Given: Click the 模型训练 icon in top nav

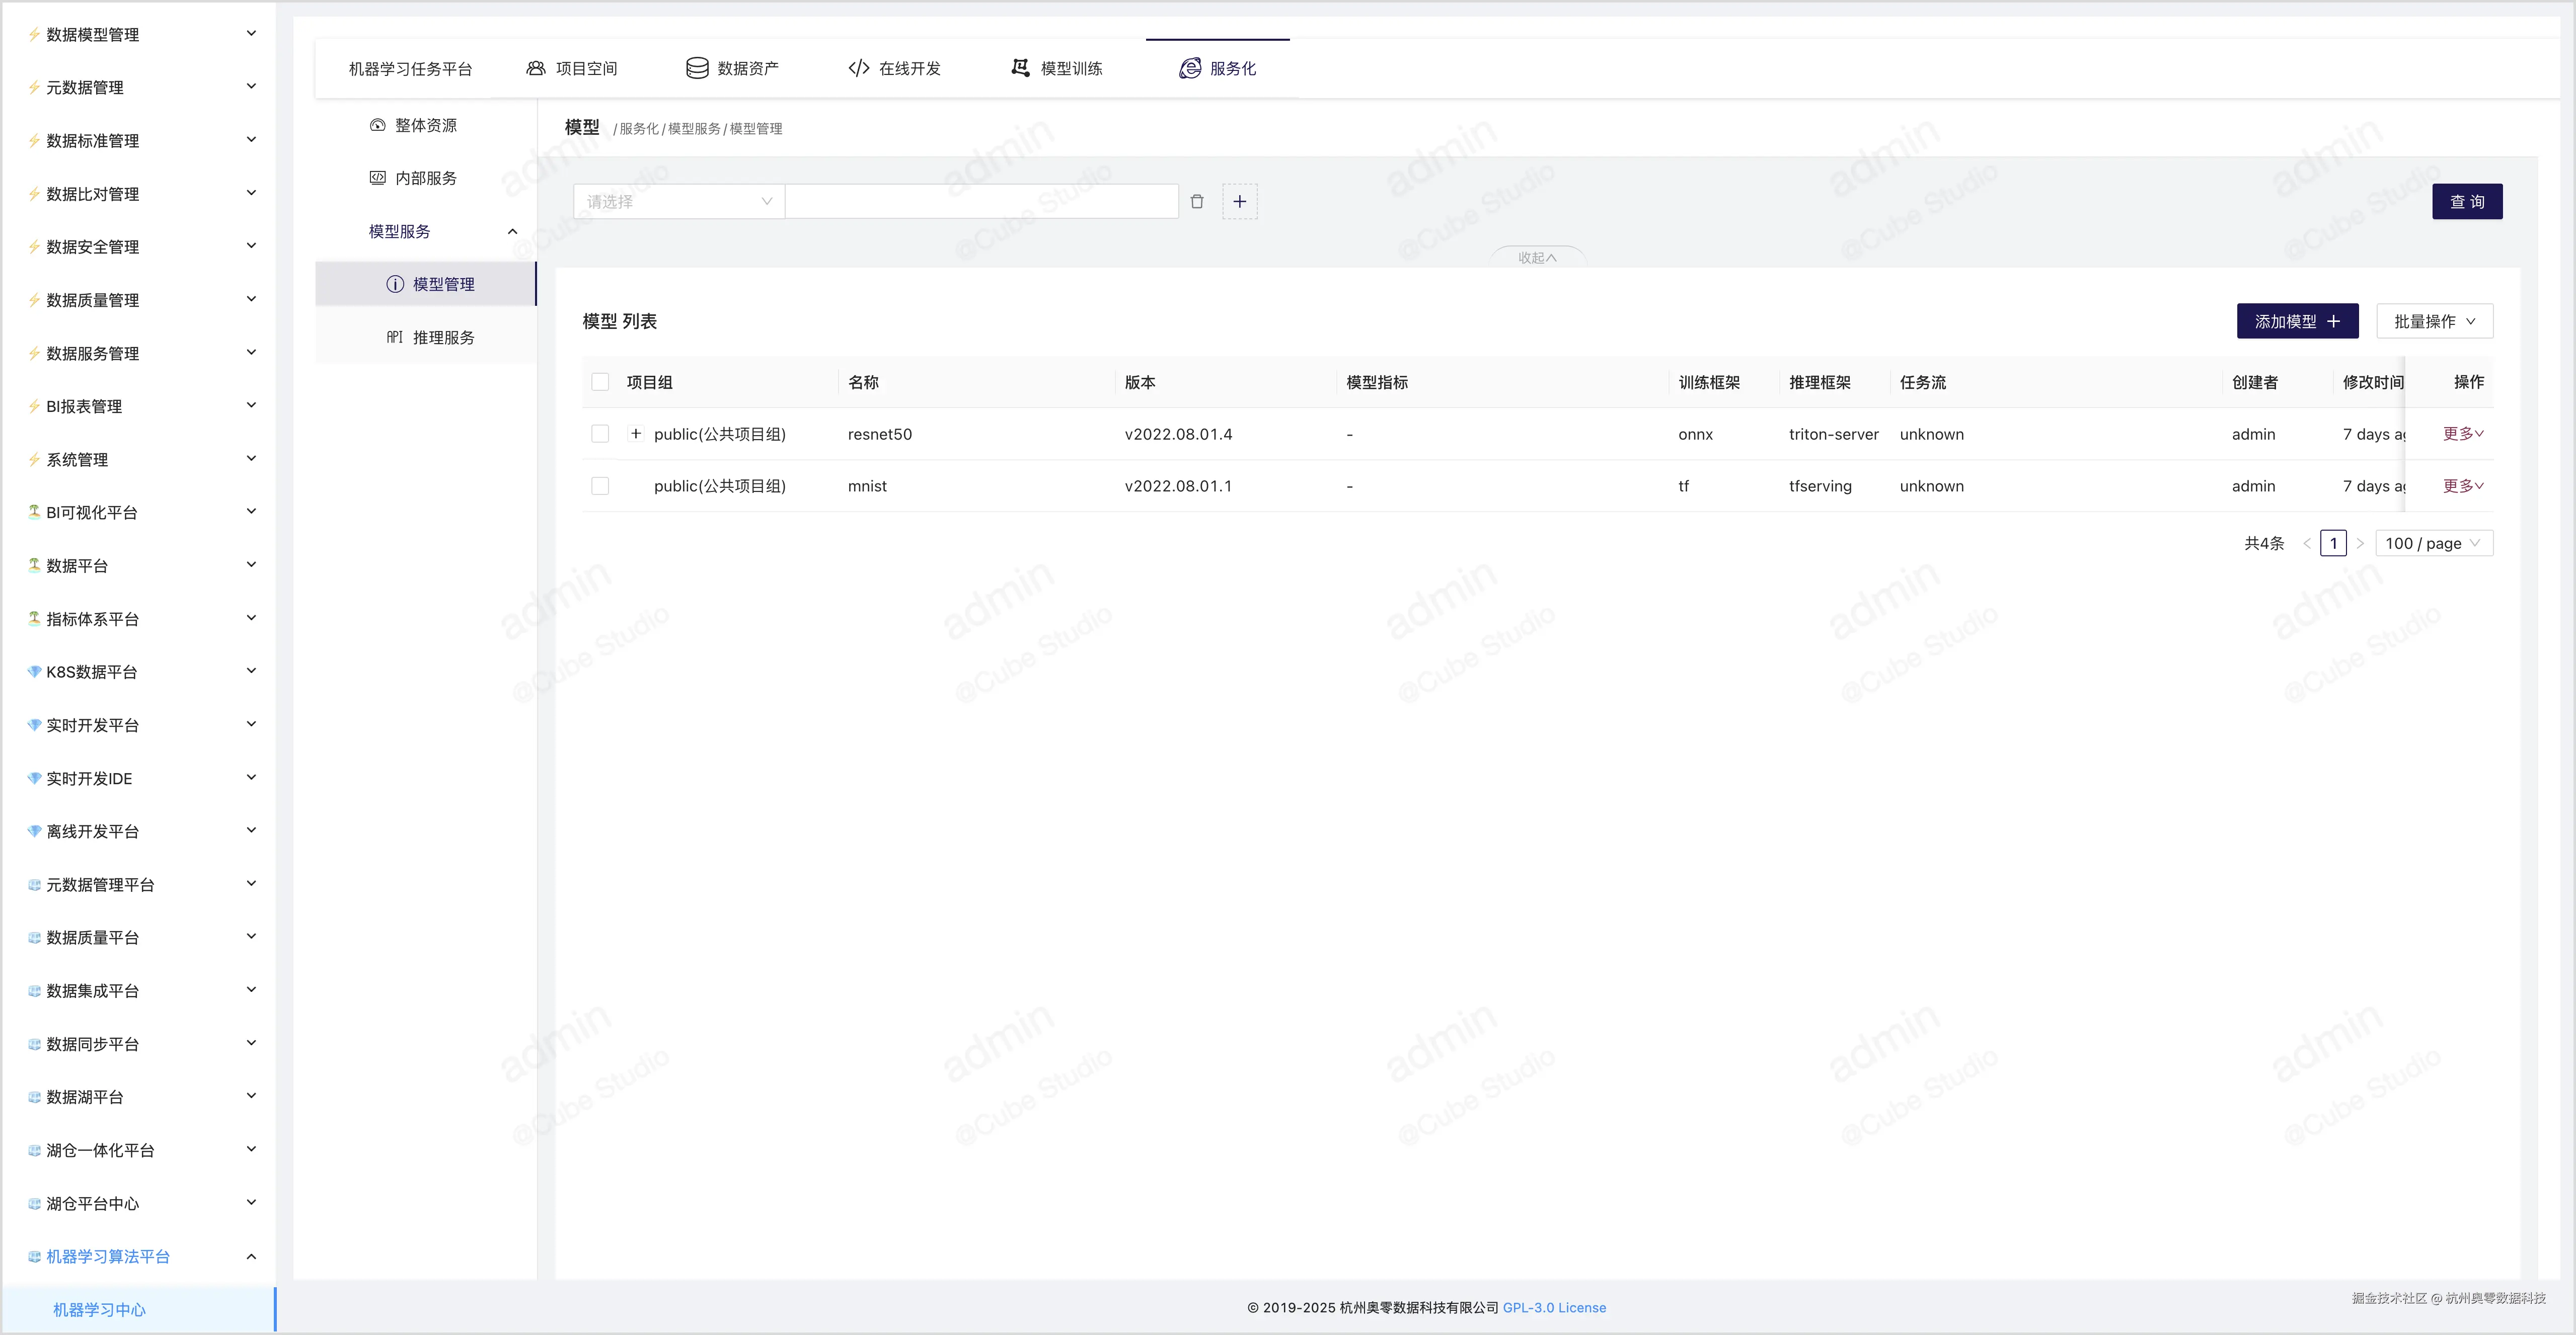Looking at the screenshot, I should [x=1020, y=68].
